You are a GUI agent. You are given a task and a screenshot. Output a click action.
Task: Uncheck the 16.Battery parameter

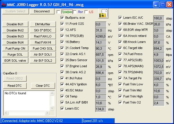pyautogui.click(x=62, y=42)
